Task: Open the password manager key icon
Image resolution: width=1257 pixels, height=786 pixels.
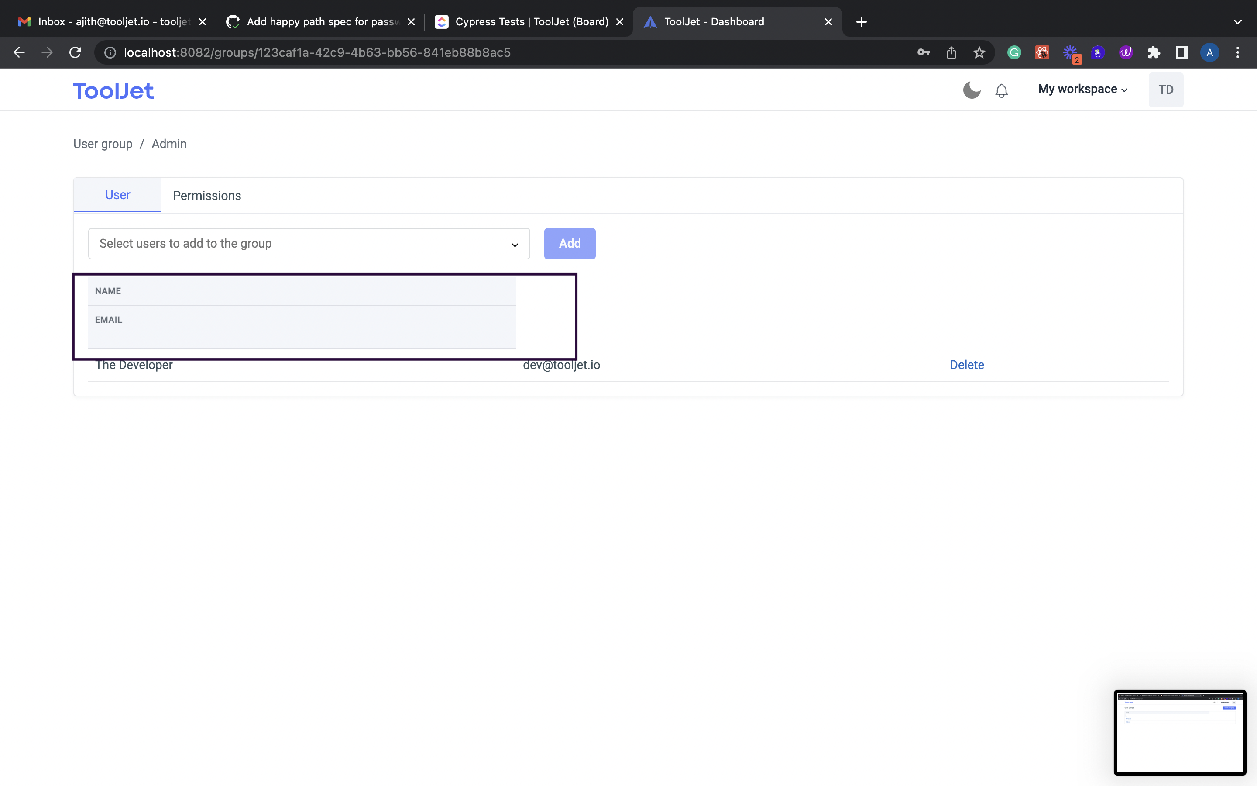Action: (x=924, y=52)
